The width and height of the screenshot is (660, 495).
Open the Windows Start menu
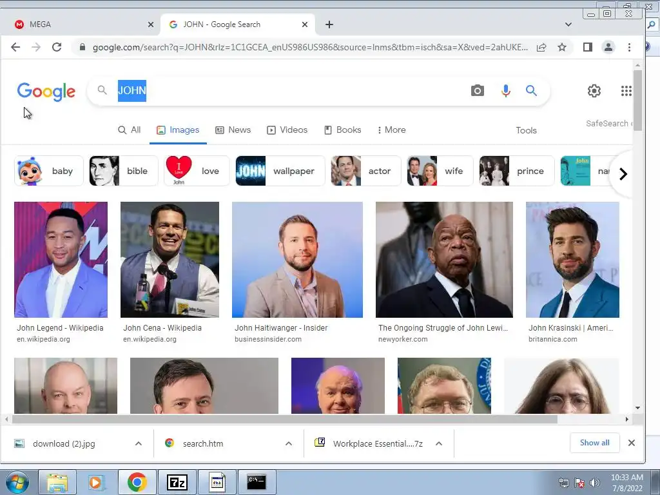tap(17, 482)
